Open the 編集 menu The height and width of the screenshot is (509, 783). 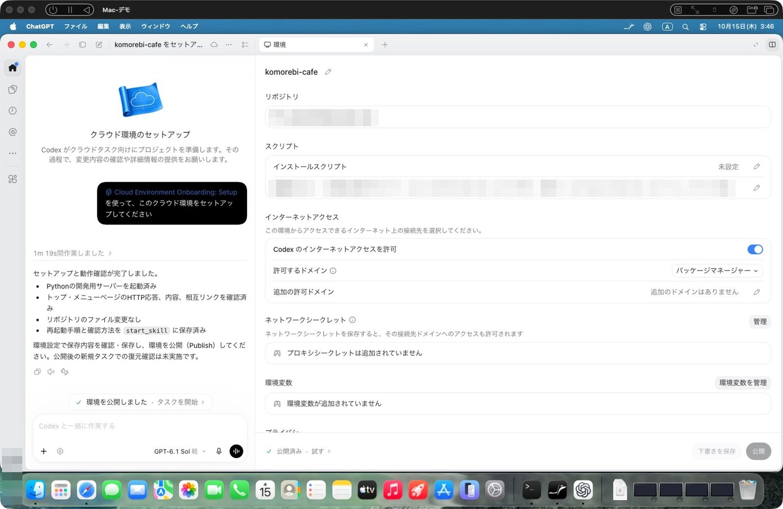point(103,26)
